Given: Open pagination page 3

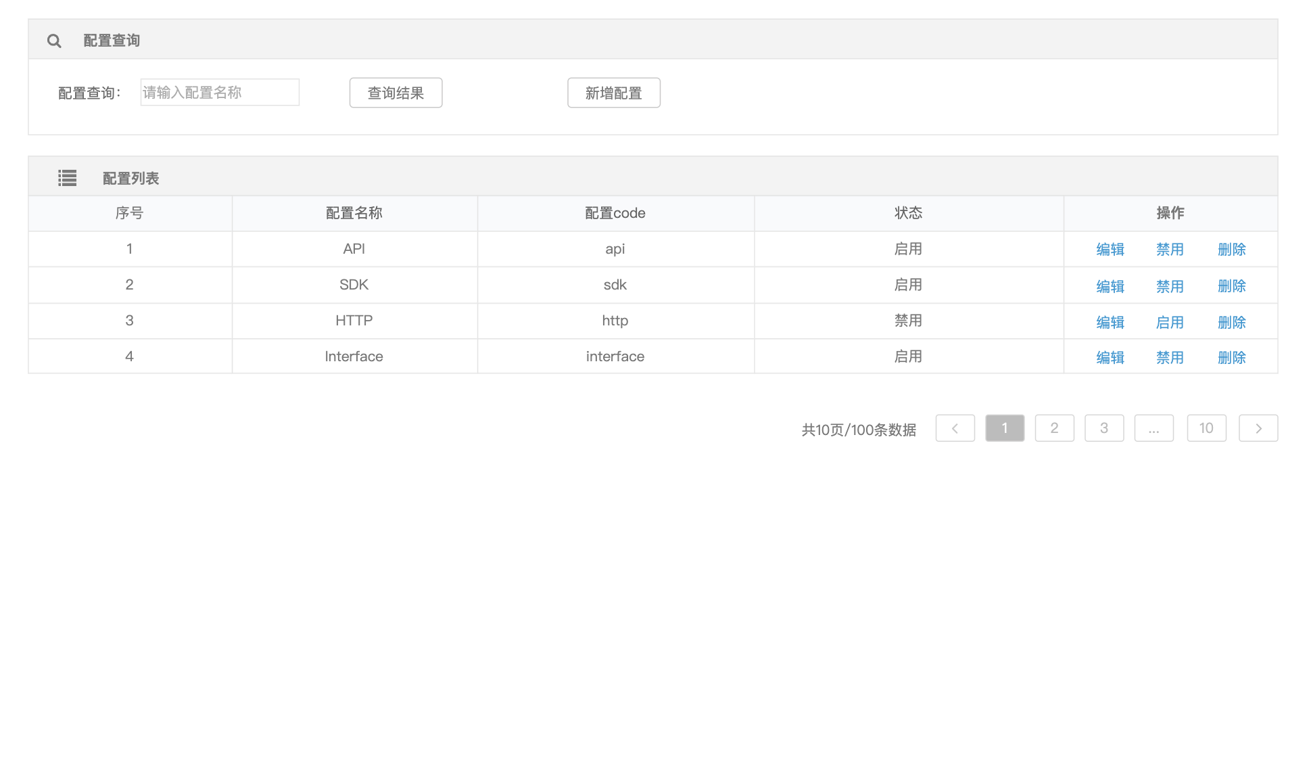Looking at the screenshot, I should pos(1104,428).
